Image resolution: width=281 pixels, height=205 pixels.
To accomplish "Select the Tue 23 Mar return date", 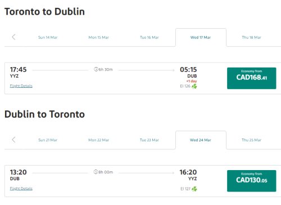I will click(149, 140).
